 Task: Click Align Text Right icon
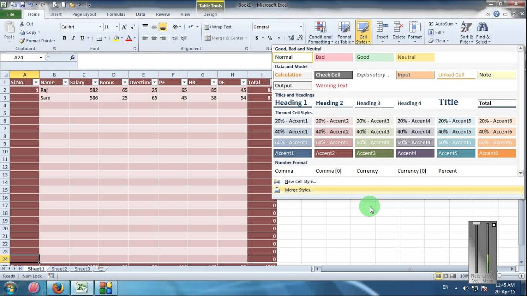[163, 38]
